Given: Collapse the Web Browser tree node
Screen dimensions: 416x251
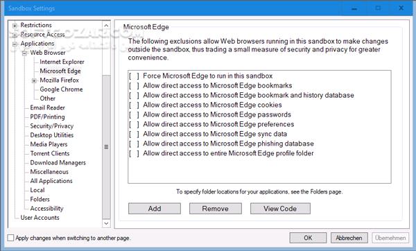Looking at the screenshot, I should [x=24, y=53].
